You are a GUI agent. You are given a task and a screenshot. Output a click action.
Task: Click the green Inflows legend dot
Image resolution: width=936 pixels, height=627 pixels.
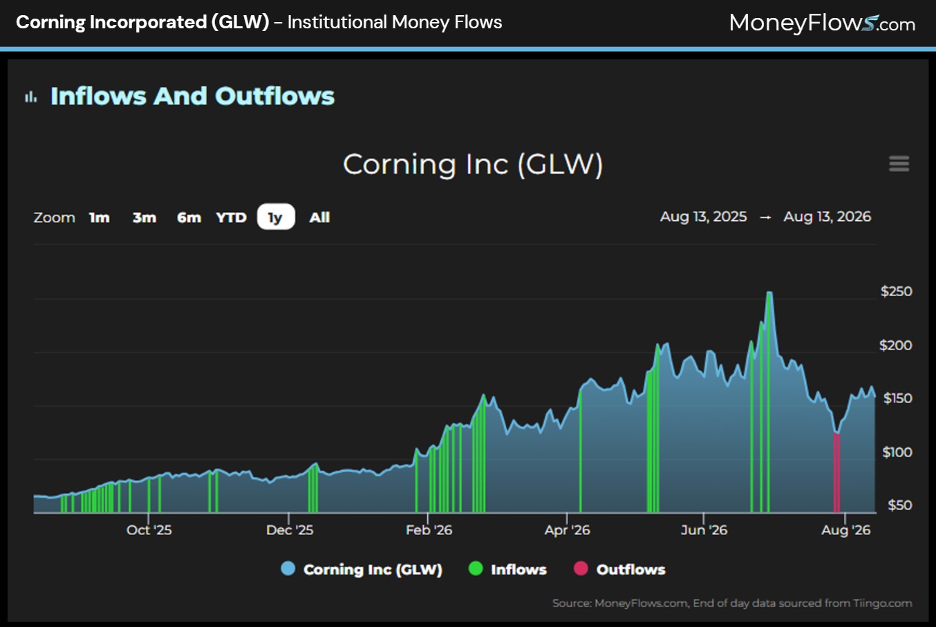pos(476,568)
